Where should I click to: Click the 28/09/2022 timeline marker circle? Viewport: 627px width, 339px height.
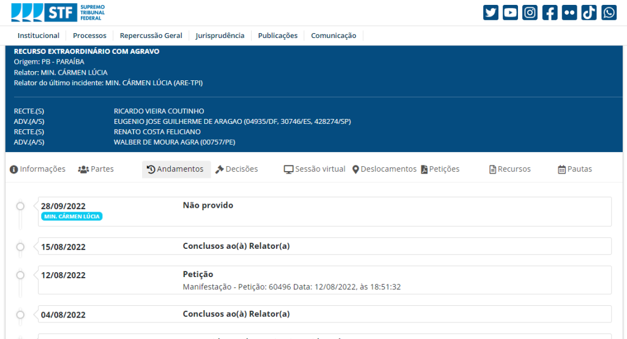click(x=20, y=206)
